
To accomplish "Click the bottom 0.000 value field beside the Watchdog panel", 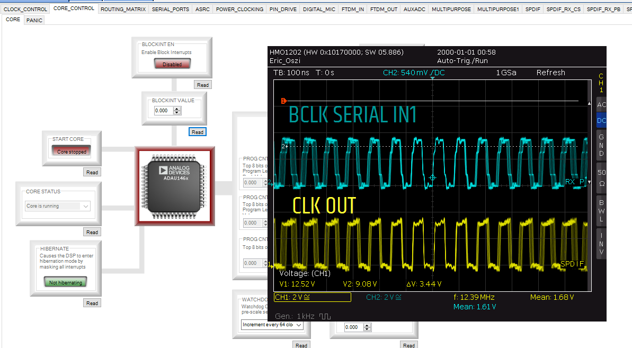I will click(354, 327).
